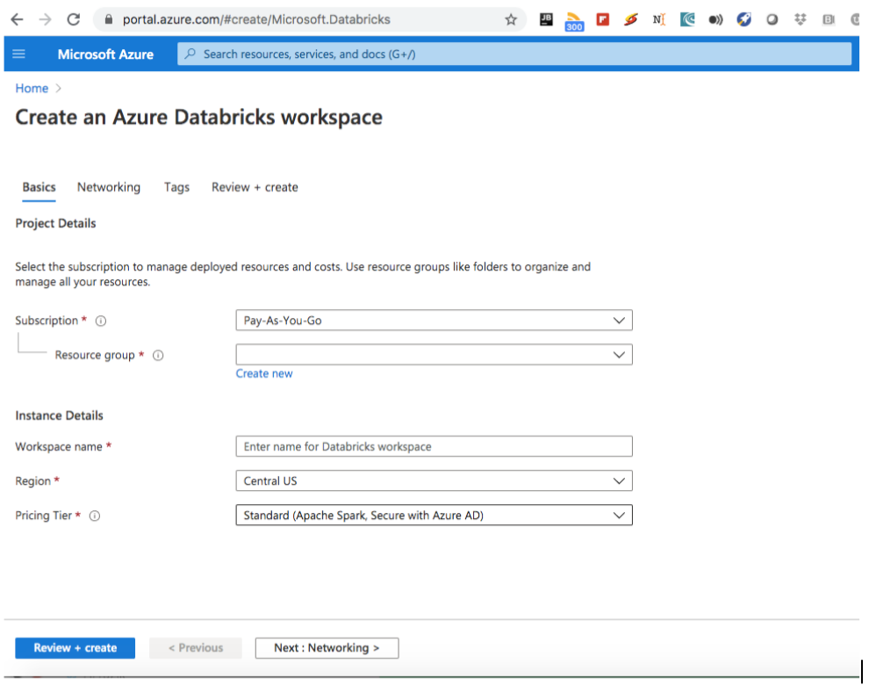
Task: Open the Dropbox extension icon
Action: coord(801,20)
